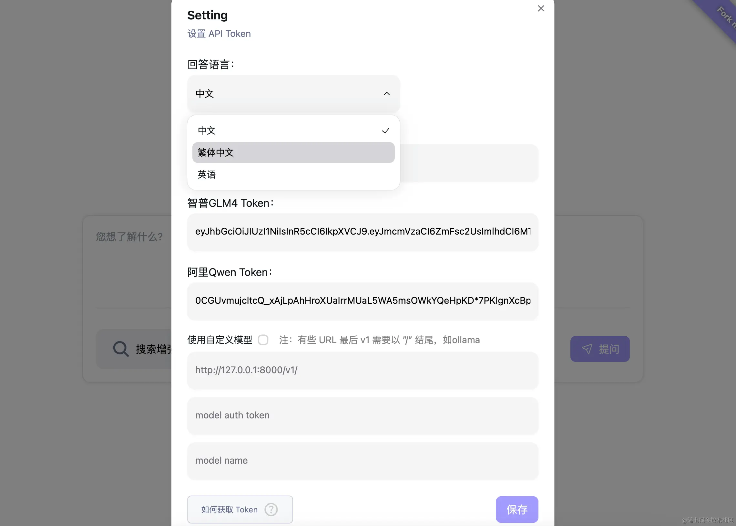Click the send icon inside the 提问 button
The image size is (736, 526).
click(587, 349)
